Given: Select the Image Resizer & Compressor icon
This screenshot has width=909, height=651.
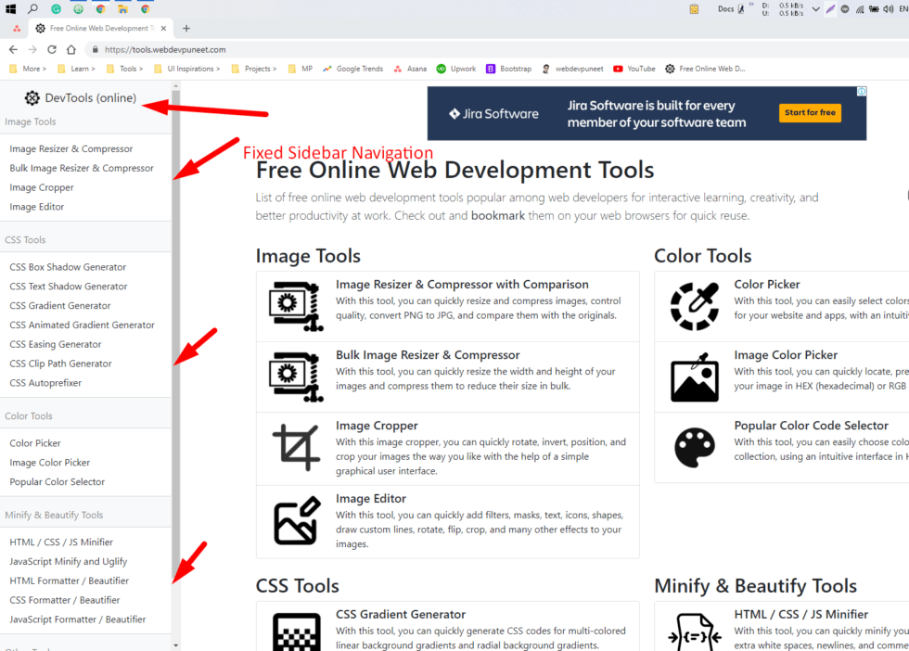Looking at the screenshot, I should [x=296, y=304].
